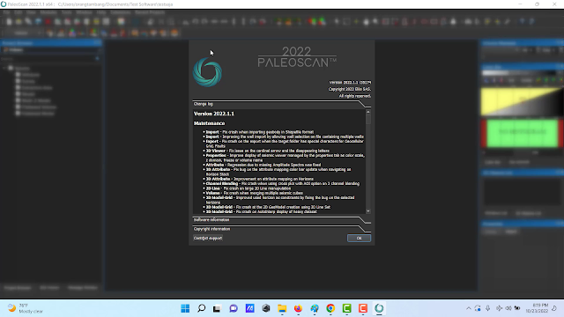564x317 pixels.
Task: Open the notification icon beside the clock
Action: tap(554, 308)
